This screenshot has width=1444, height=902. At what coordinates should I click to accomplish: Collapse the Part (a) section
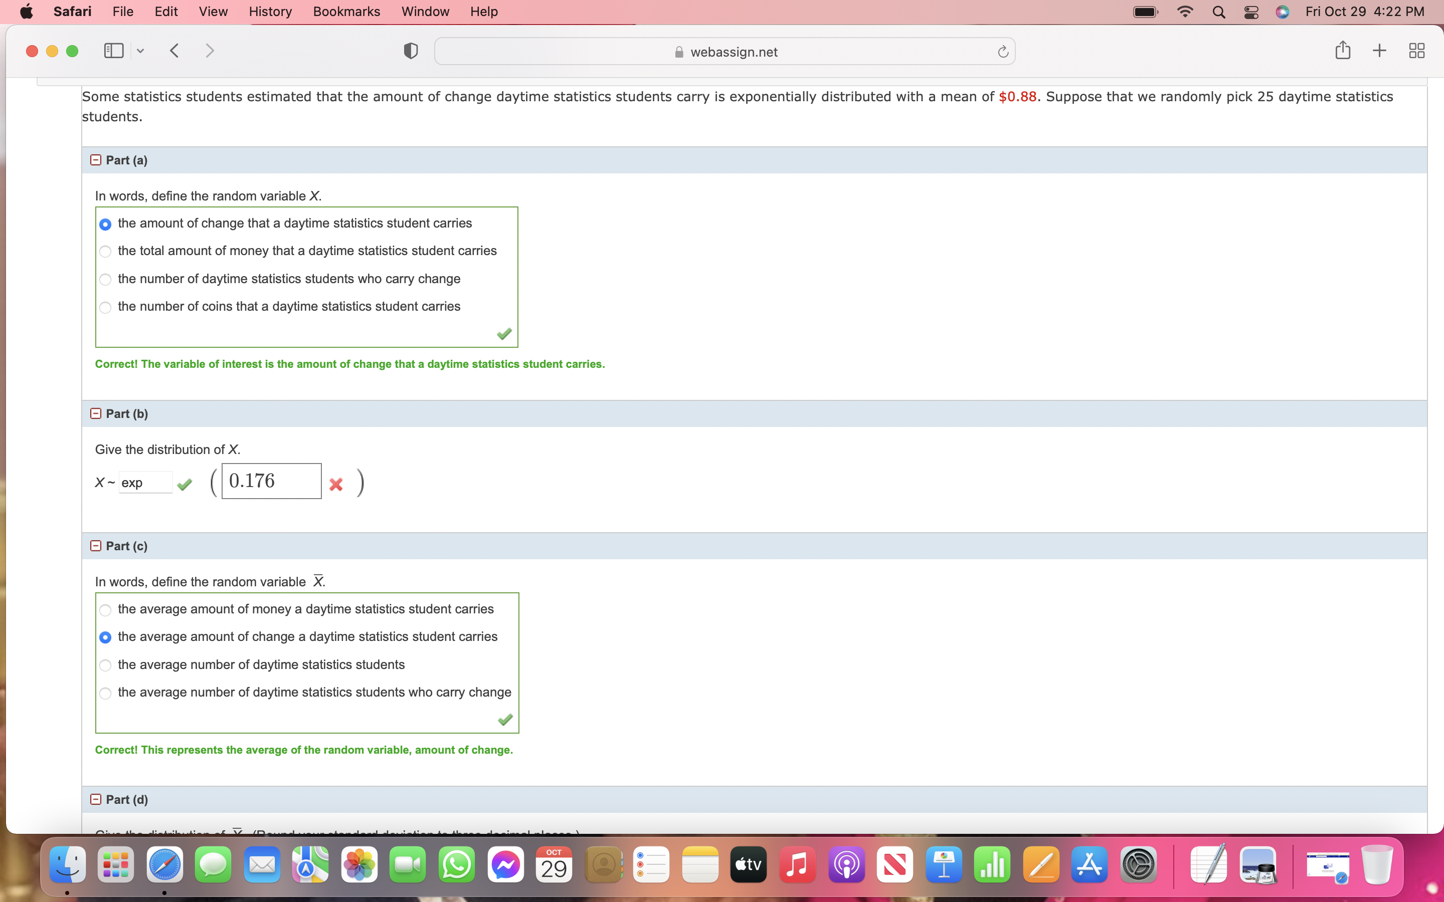click(x=95, y=160)
